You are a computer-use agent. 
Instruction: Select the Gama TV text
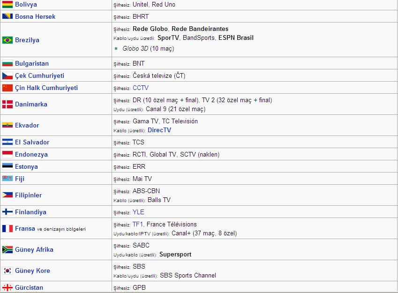pos(145,121)
